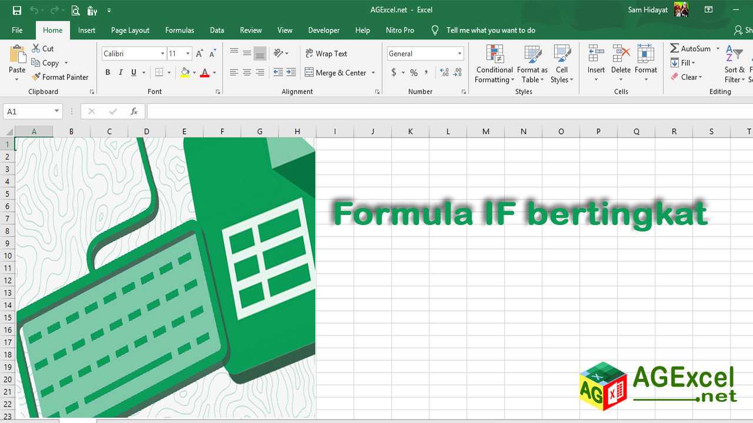Apply accounting dollar format
753x423 pixels.
pyautogui.click(x=394, y=72)
